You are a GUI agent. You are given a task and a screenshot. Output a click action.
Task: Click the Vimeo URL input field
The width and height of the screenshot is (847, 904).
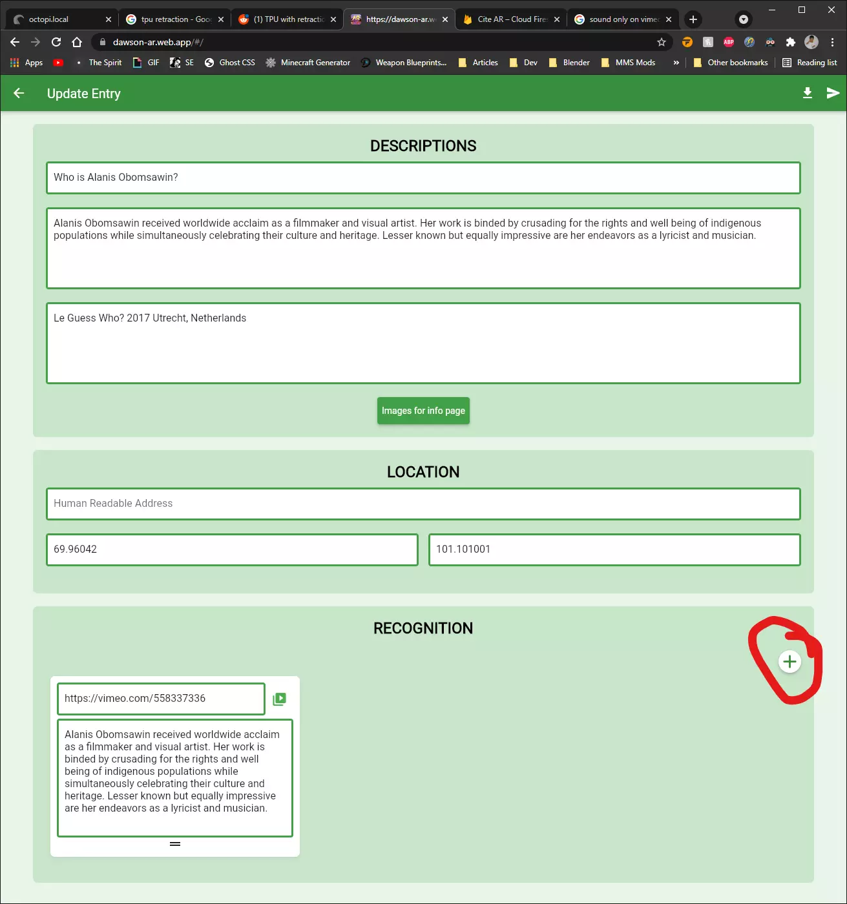click(x=161, y=699)
